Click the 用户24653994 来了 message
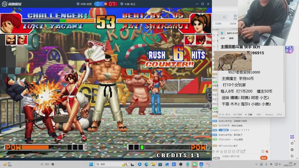The width and height of the screenshot is (299, 168). click(x=228, y=146)
